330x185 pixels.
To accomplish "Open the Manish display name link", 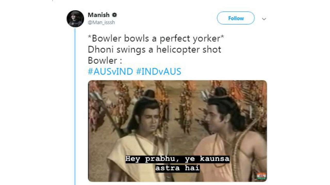I will click(98, 15).
